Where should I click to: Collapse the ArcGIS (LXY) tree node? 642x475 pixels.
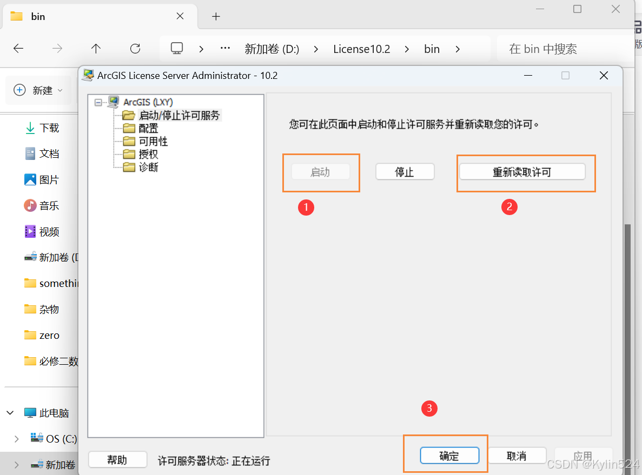pos(98,102)
